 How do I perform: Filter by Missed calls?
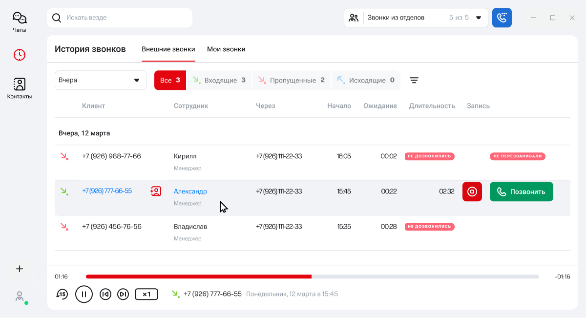tap(292, 80)
